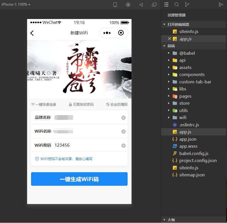Click the mini program capsule ••• menu

click(x=107, y=33)
